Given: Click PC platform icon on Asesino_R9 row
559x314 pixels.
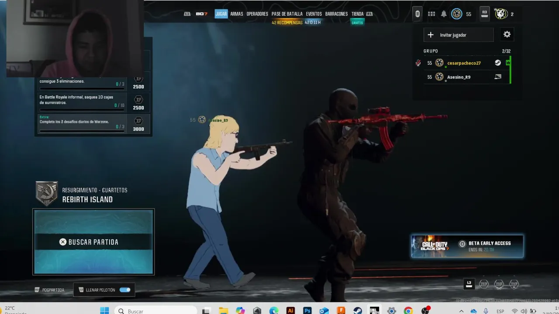Looking at the screenshot, I should pyautogui.click(x=498, y=77).
